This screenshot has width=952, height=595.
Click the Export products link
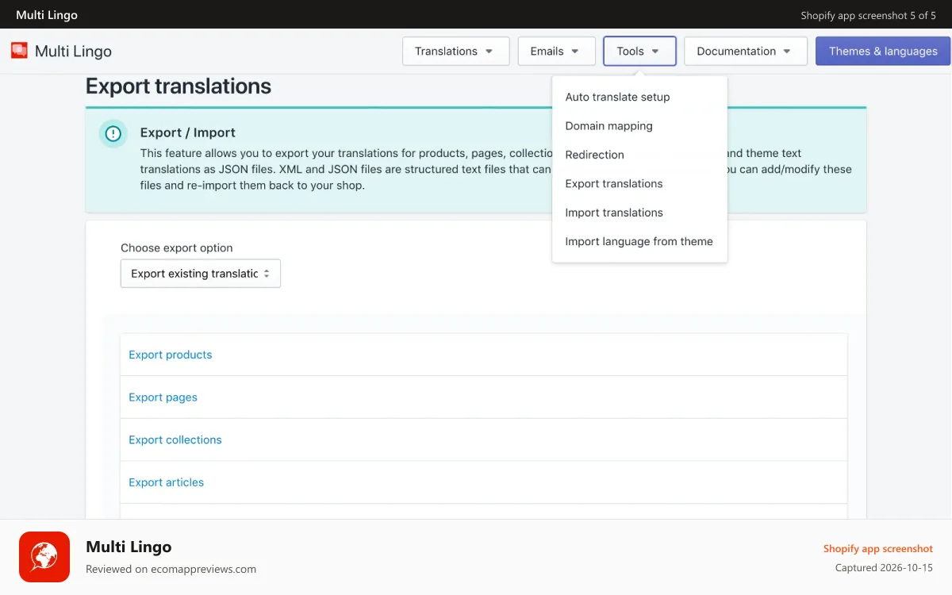[171, 355]
